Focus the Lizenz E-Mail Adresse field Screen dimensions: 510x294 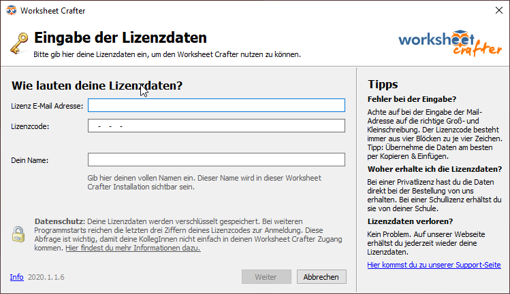pos(217,105)
